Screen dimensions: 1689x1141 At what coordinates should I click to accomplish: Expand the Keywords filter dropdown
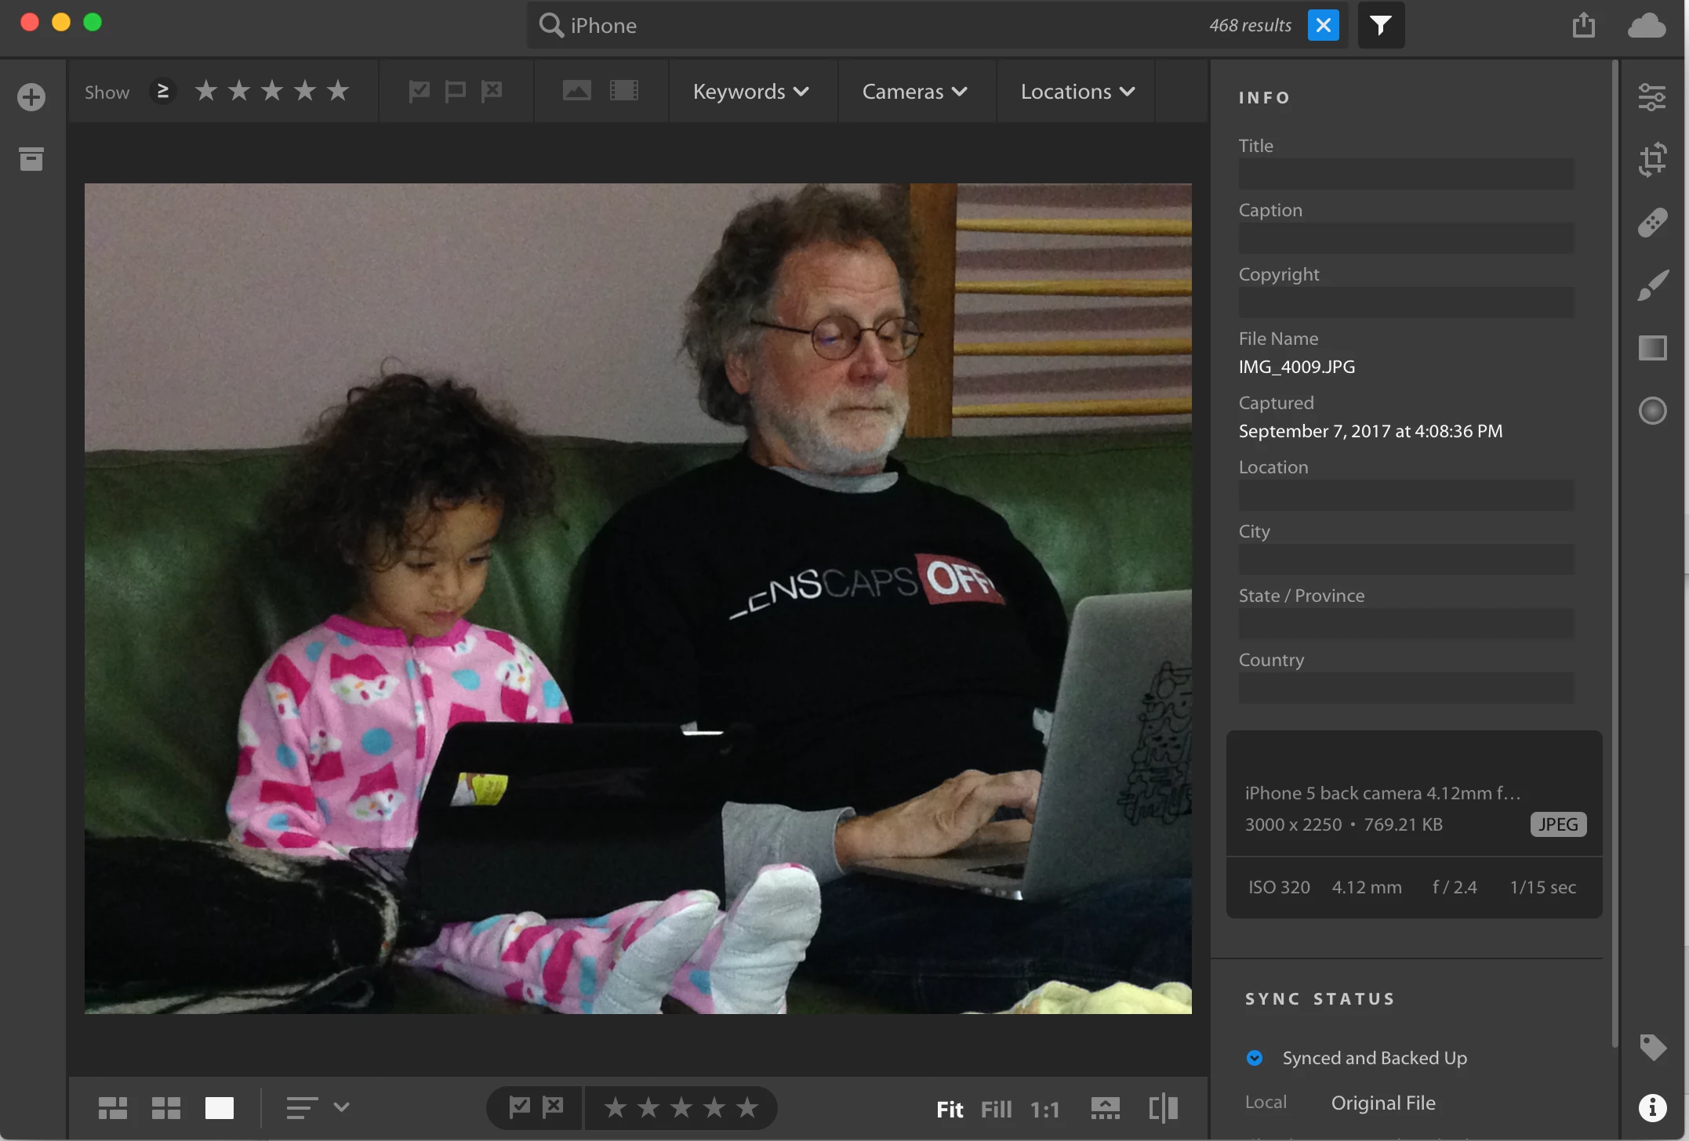tap(750, 92)
